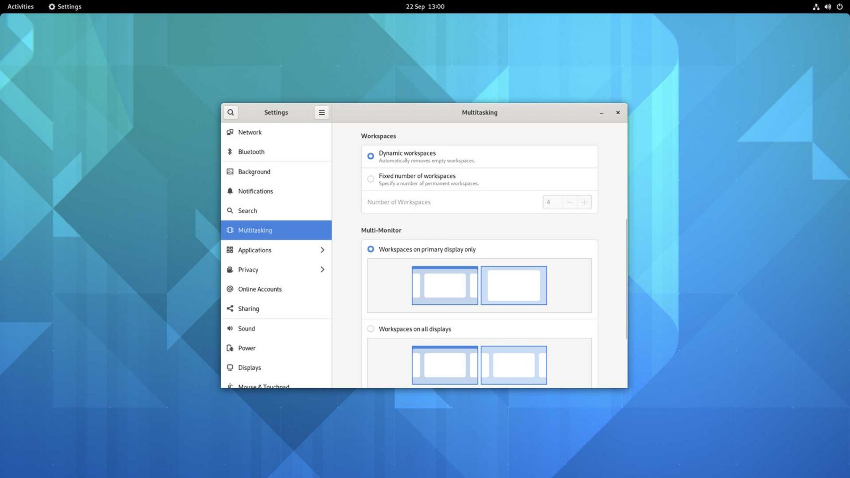The image size is (850, 478).
Task: Open Displays settings via monitor icon
Action: click(230, 368)
